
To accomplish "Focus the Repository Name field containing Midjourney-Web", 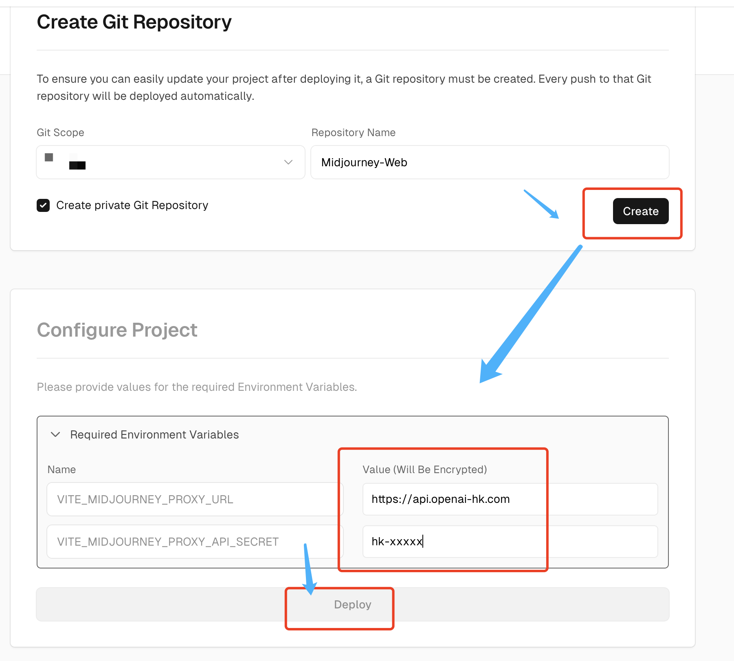I will click(x=490, y=162).
